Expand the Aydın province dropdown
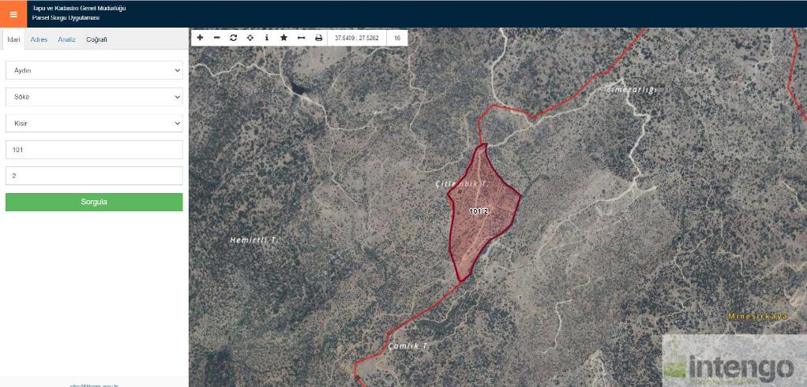 pyautogui.click(x=94, y=70)
